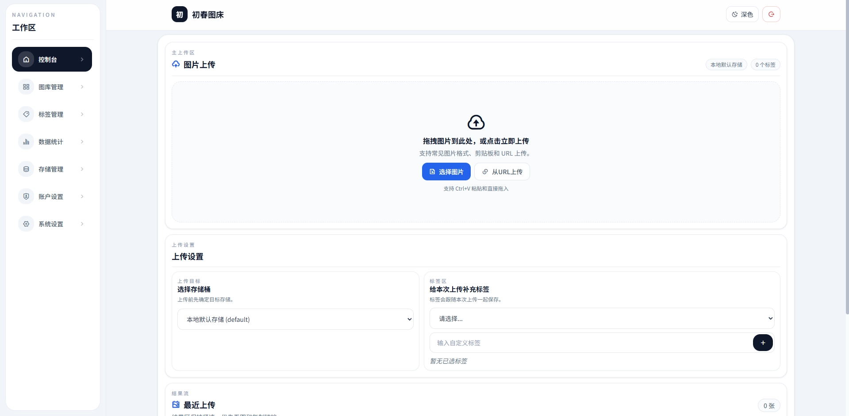The width and height of the screenshot is (849, 416).
Task: Click the 数据统计 bar chart icon
Action: [26, 141]
